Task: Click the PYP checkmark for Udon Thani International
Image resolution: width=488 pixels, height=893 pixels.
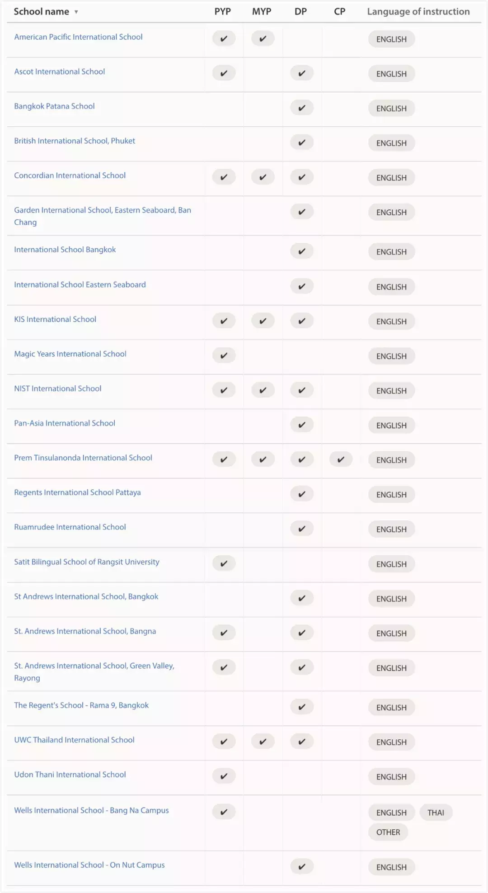Action: coord(224,776)
